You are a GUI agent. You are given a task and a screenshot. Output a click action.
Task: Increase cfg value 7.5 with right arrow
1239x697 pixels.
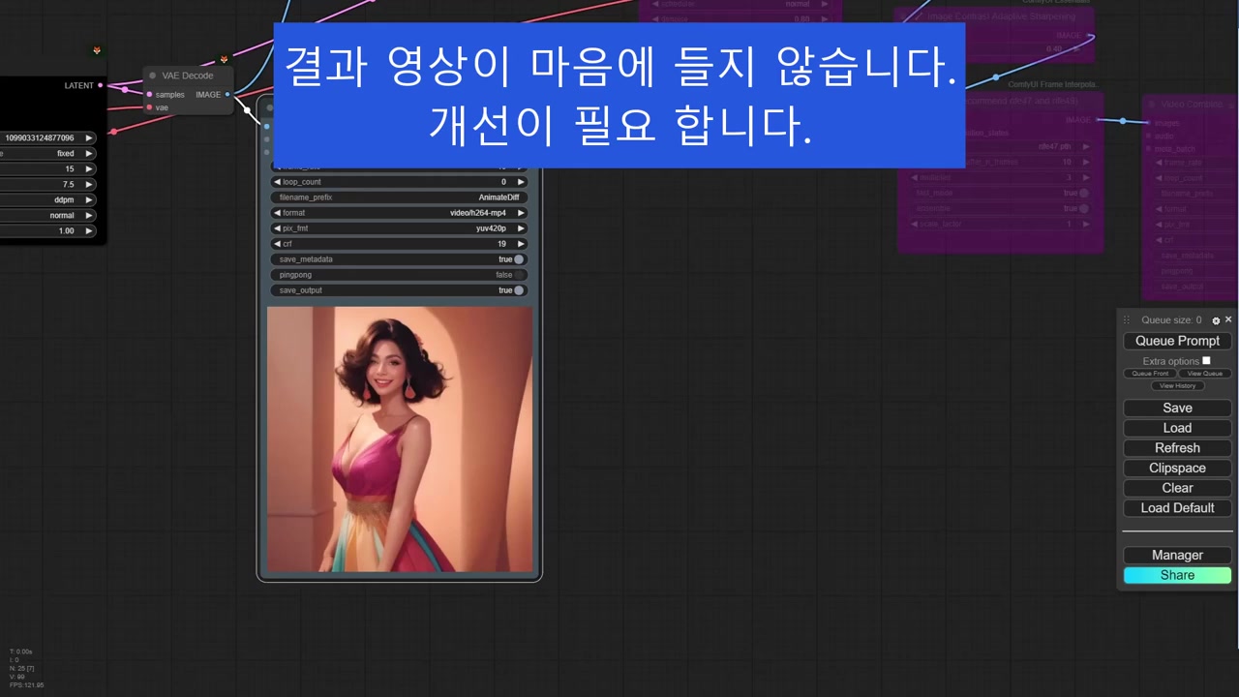(x=89, y=185)
